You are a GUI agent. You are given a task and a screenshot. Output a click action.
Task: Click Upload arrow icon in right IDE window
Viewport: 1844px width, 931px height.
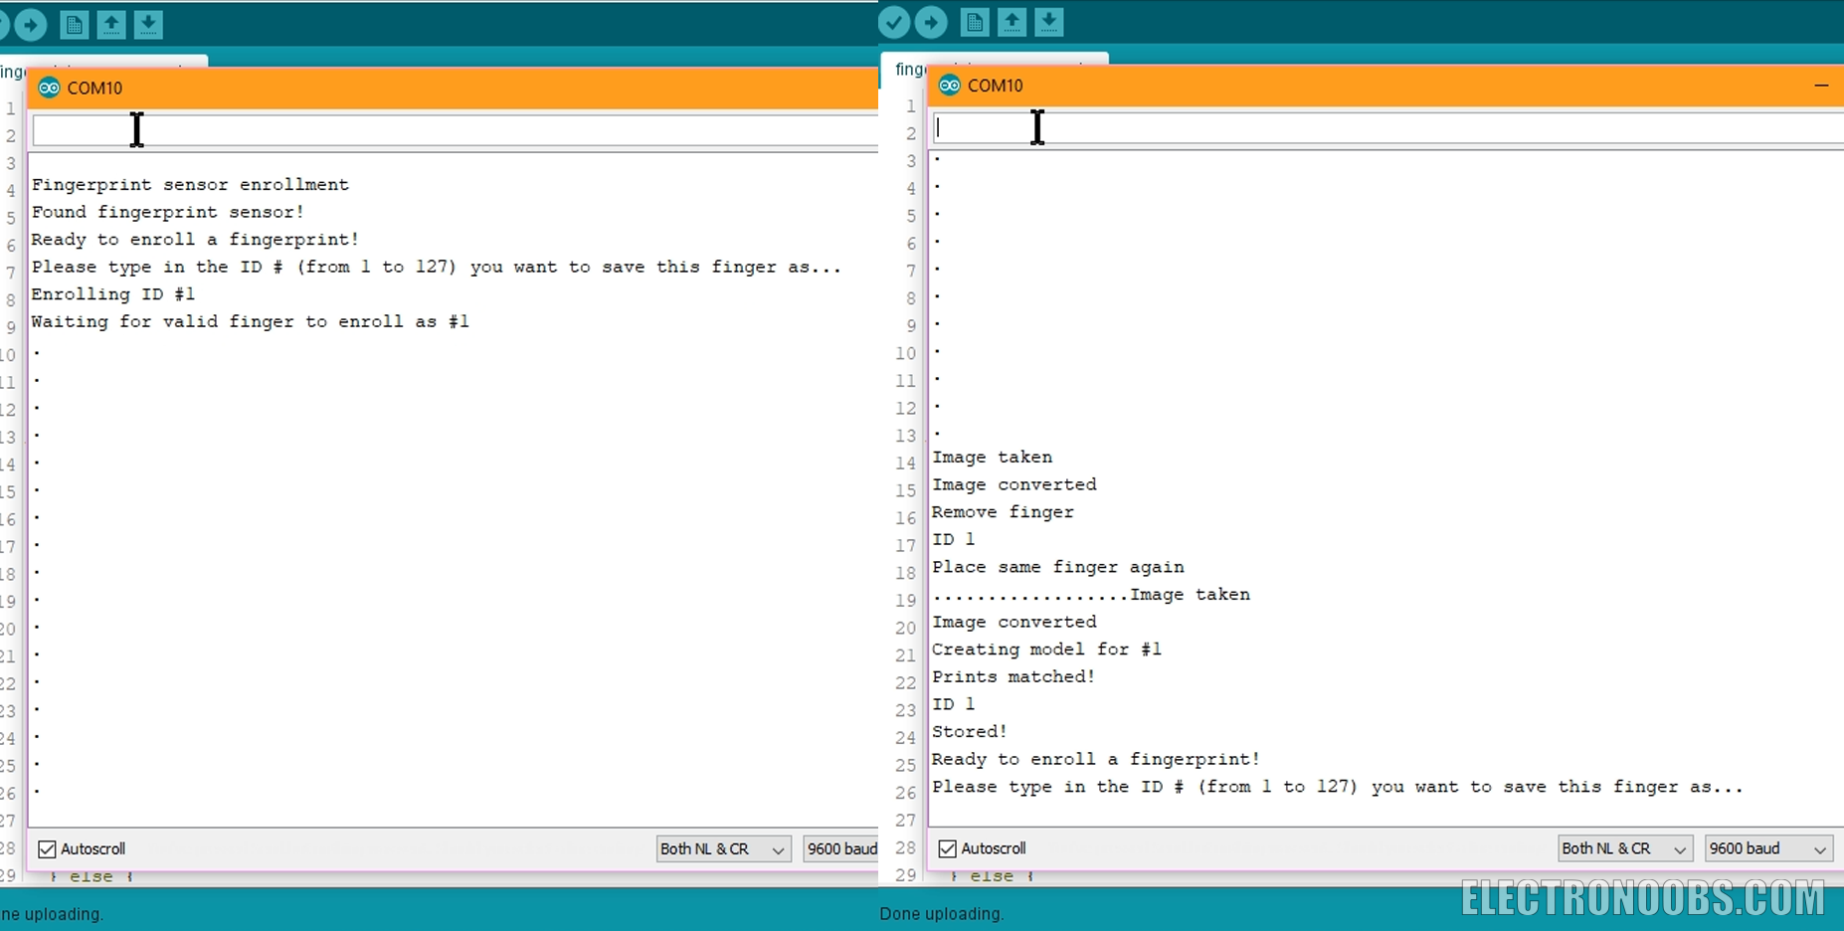931,22
